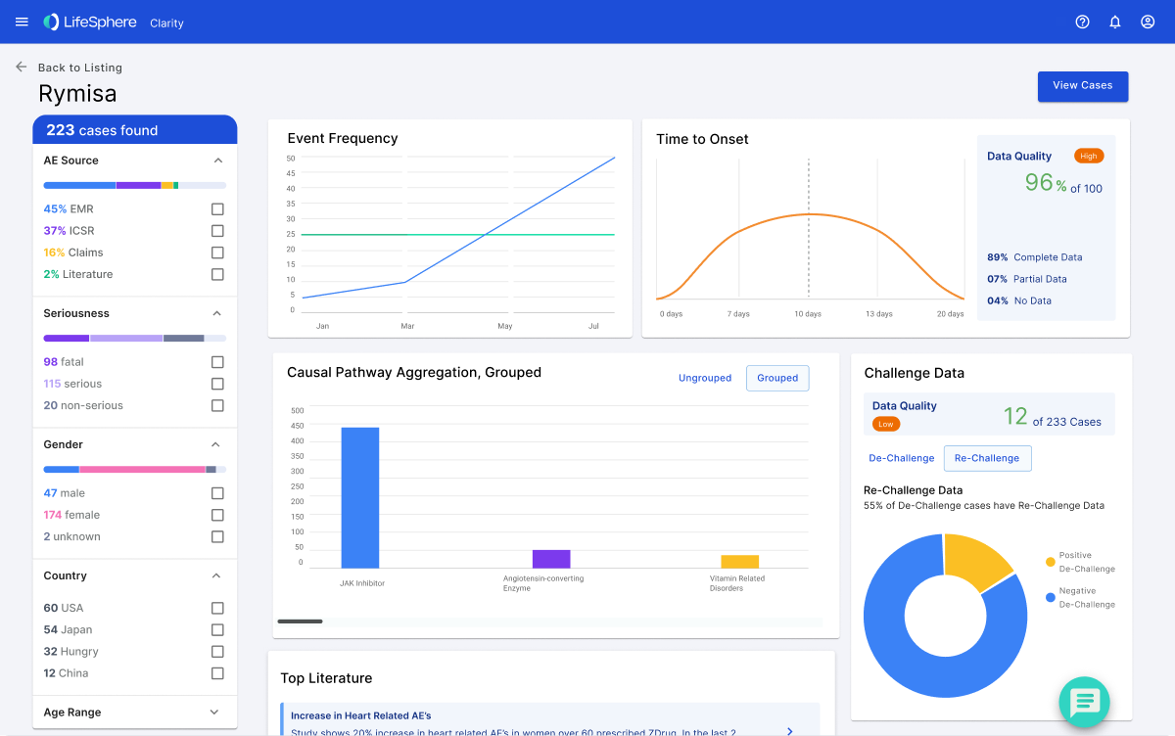Tick the Literature checkbox
The height and width of the screenshot is (736, 1175).
(x=217, y=274)
